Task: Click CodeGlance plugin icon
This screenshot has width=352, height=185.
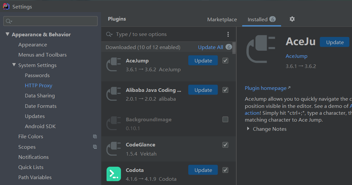Action: 113,149
